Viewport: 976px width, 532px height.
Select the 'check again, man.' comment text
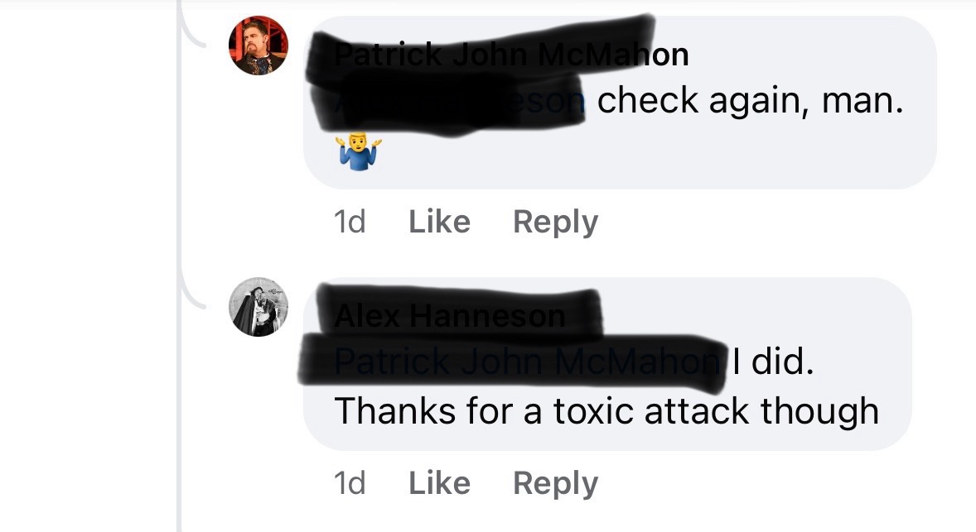click(750, 101)
